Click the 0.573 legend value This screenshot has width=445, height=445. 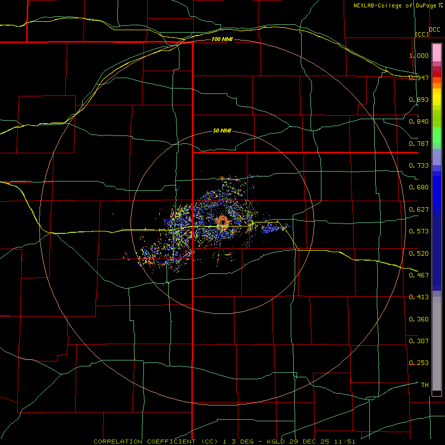coord(419,231)
